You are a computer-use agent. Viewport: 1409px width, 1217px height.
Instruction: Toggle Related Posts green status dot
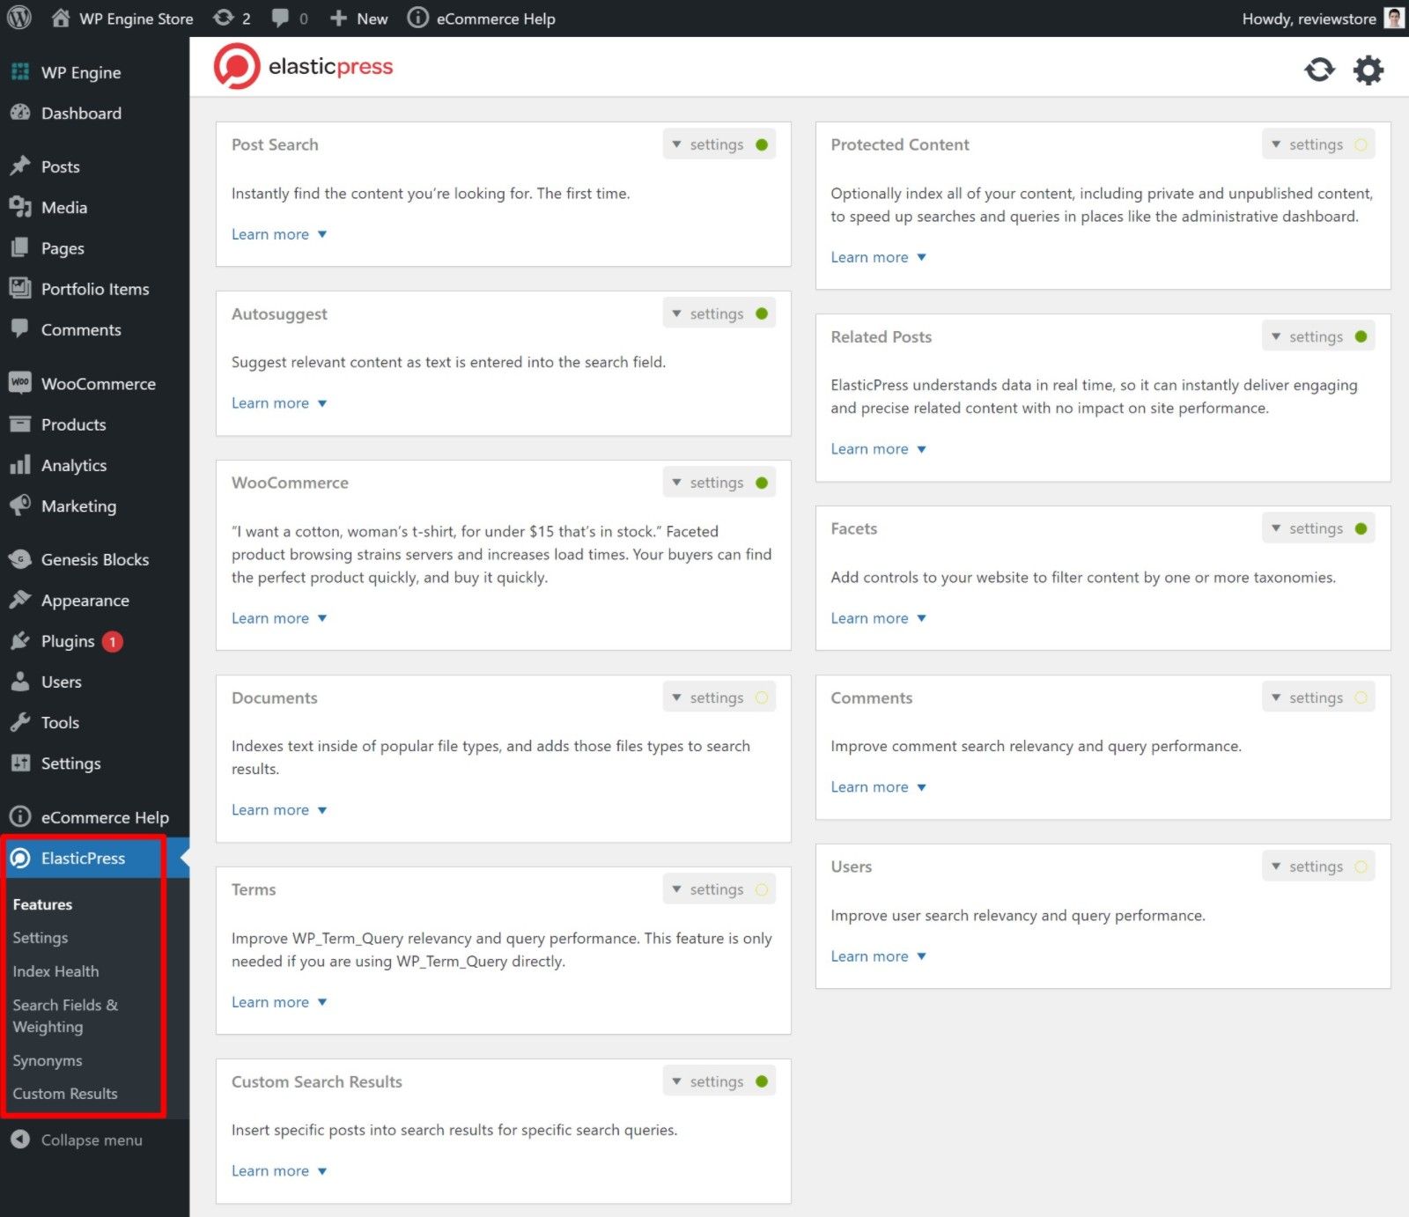click(1361, 336)
